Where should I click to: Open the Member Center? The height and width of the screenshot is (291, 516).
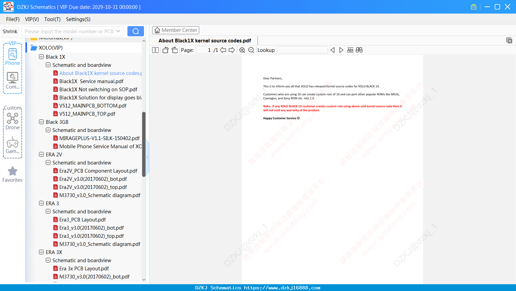point(176,30)
